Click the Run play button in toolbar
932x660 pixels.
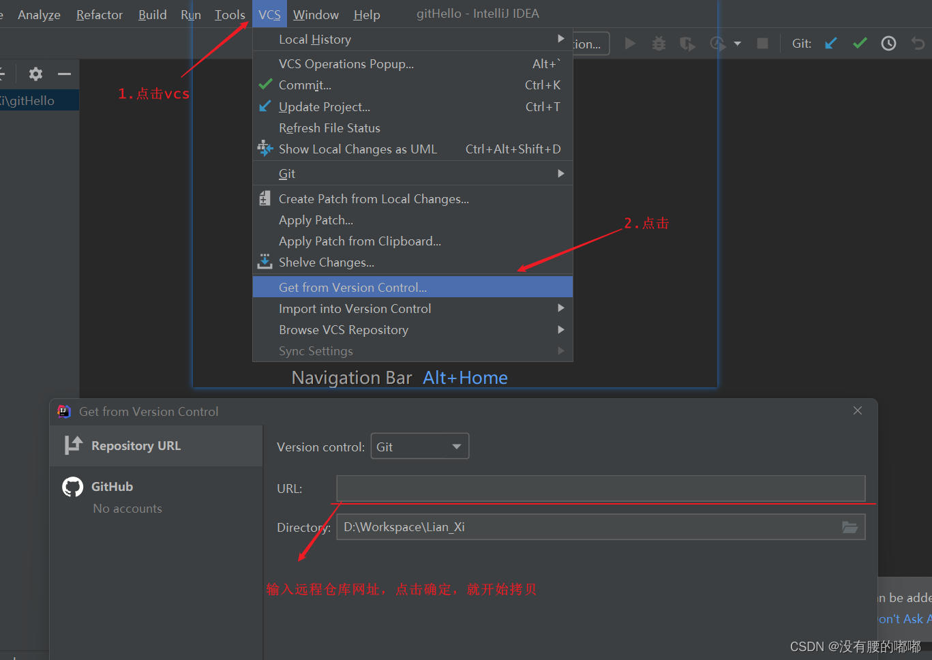[x=630, y=44]
